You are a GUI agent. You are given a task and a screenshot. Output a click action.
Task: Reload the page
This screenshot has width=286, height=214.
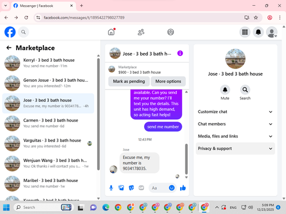click(x=26, y=18)
